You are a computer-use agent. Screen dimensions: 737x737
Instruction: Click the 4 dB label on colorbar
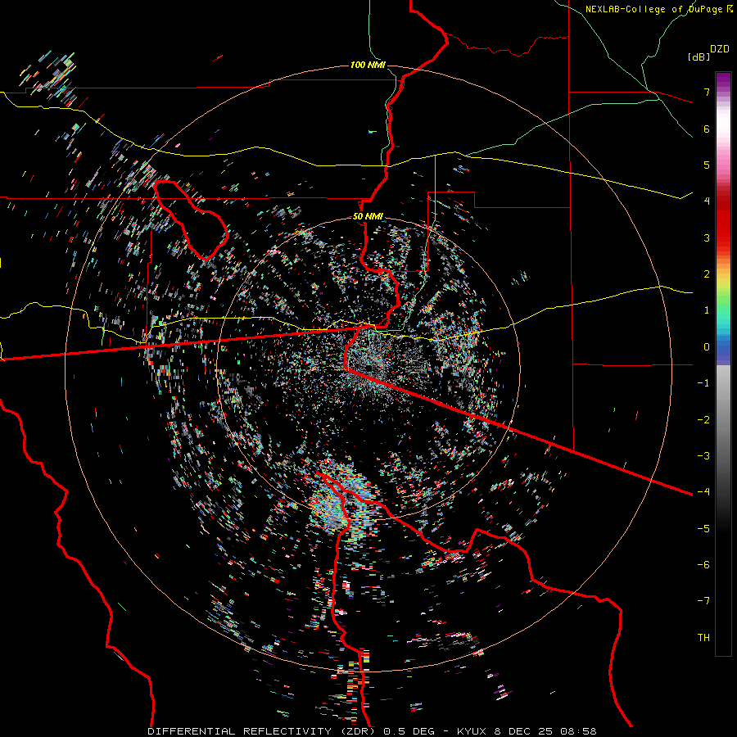click(707, 201)
